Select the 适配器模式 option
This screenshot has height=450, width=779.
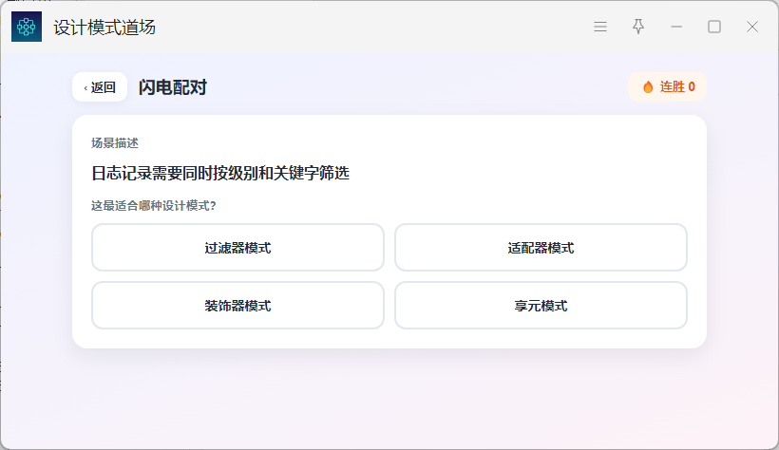tap(541, 248)
